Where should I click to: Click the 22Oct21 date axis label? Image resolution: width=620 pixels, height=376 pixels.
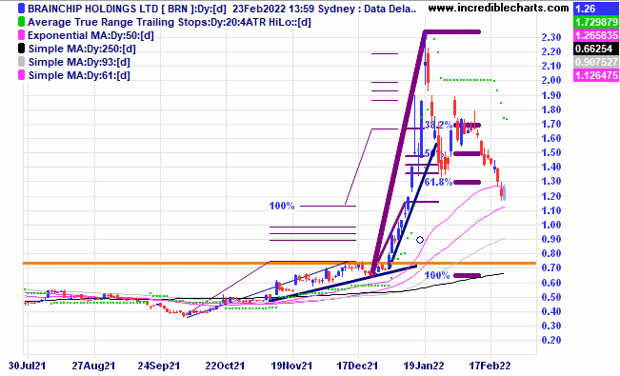(225, 366)
